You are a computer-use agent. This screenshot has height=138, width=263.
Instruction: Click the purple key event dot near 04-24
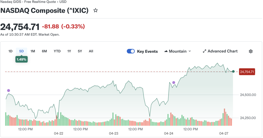coord(174,83)
